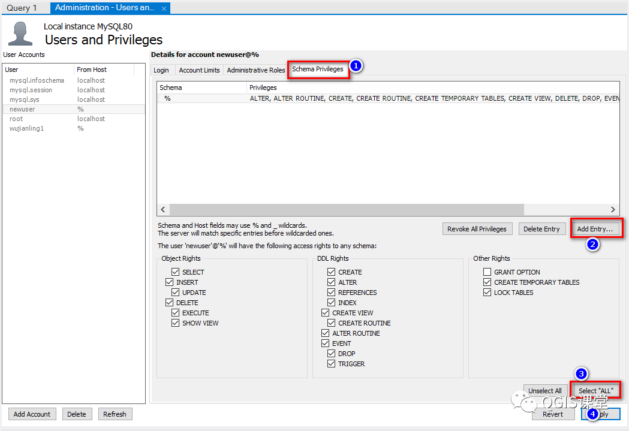Enable the GRANT OPTION checkbox

487,272
